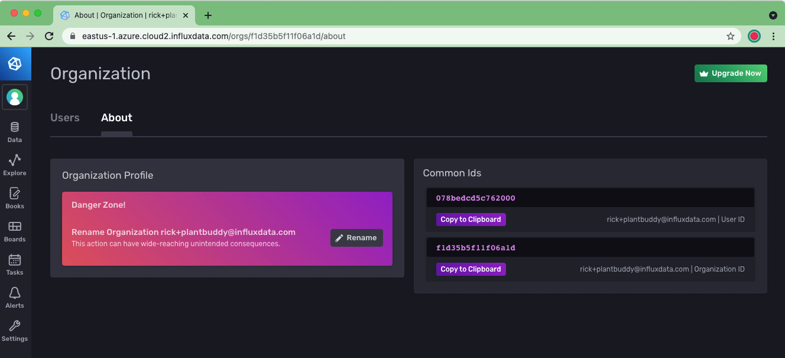
Task: Reload the current page
Action: tap(49, 36)
